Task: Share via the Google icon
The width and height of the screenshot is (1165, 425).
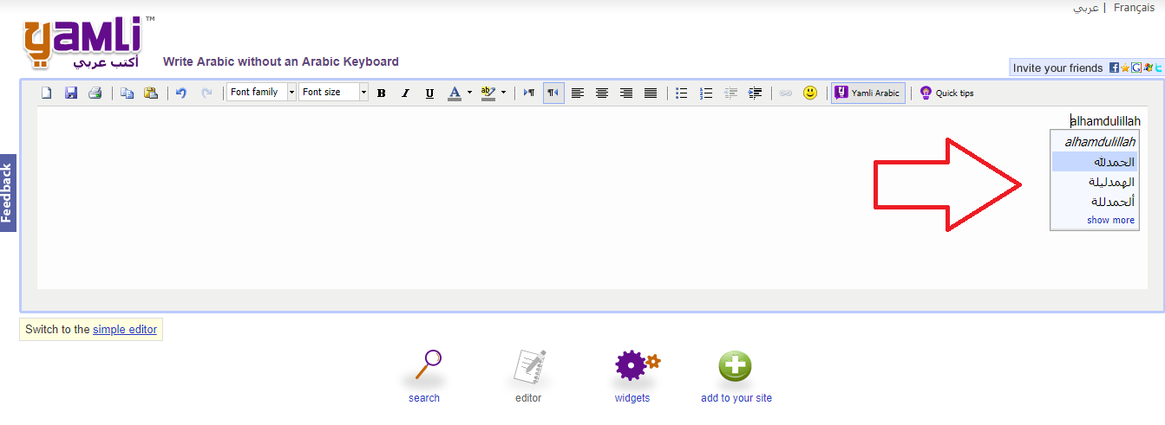Action: tap(1136, 68)
